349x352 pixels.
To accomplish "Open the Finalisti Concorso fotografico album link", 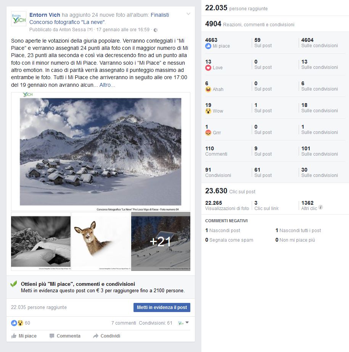I will coord(99,18).
